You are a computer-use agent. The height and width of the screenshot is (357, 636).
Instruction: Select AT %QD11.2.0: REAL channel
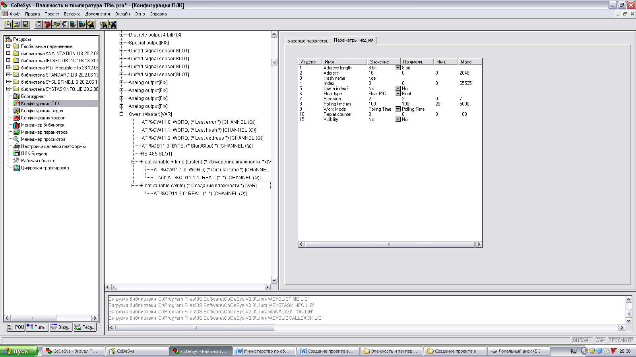click(x=200, y=194)
